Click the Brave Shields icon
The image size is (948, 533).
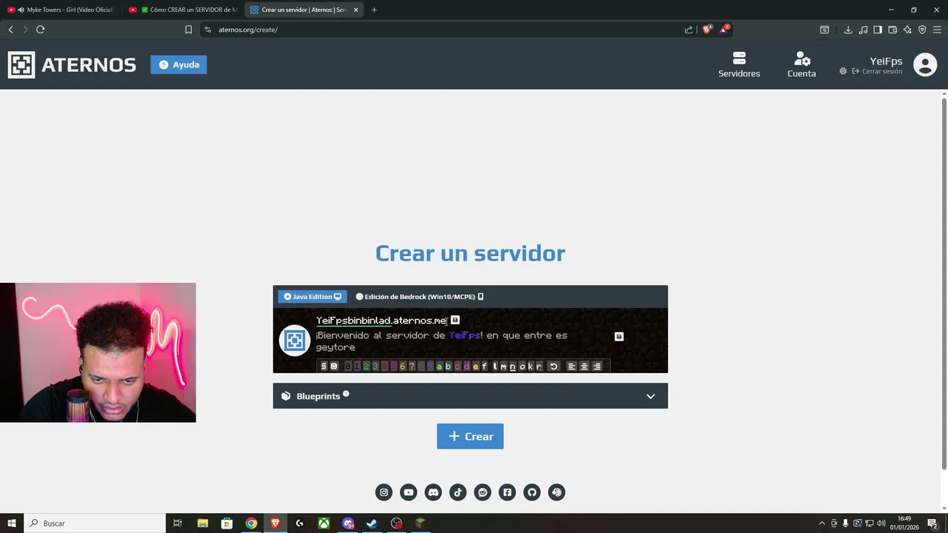click(x=707, y=29)
